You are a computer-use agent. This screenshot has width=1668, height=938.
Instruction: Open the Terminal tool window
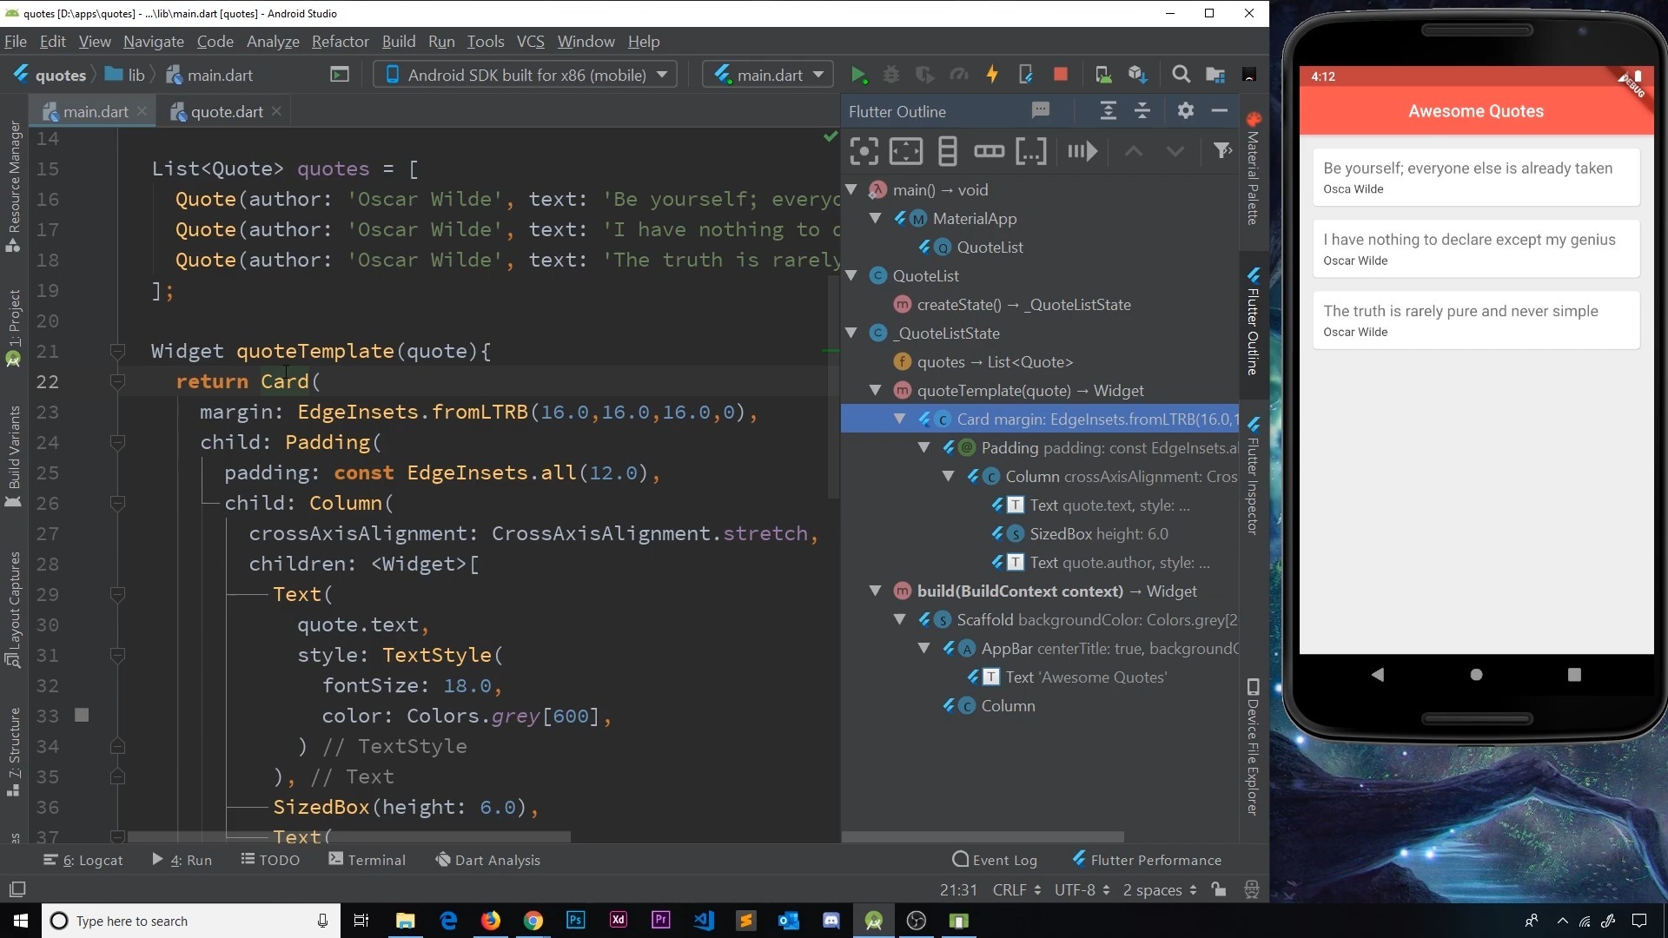pyautogui.click(x=367, y=860)
